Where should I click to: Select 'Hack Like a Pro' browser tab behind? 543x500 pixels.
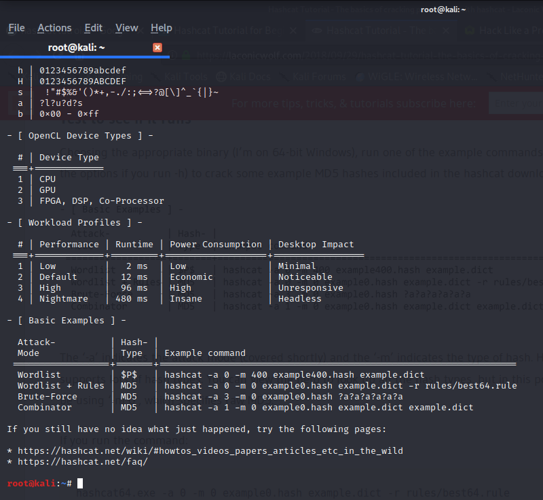click(510, 31)
